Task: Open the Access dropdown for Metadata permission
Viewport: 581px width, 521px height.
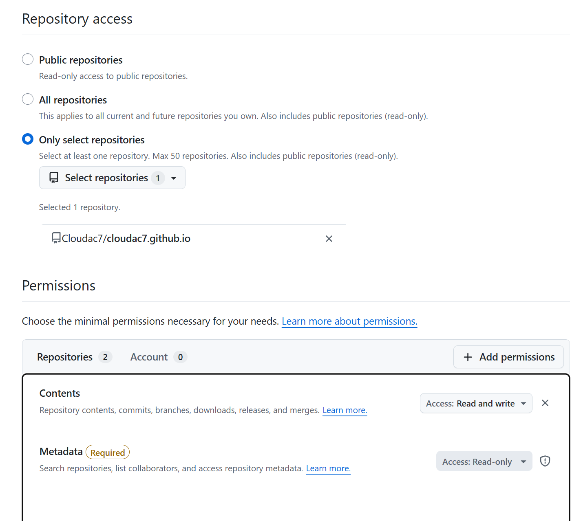Action: (x=484, y=461)
